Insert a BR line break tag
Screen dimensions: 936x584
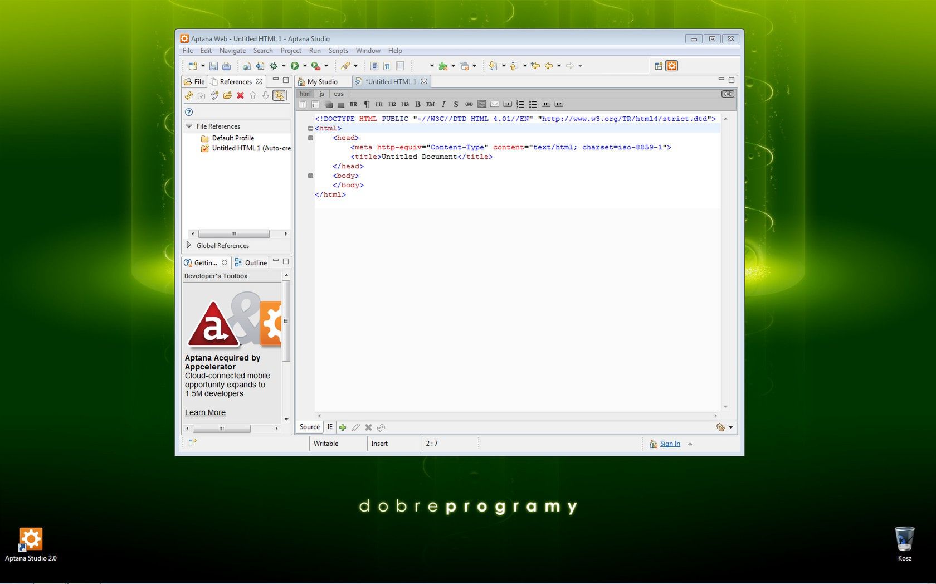tap(353, 104)
